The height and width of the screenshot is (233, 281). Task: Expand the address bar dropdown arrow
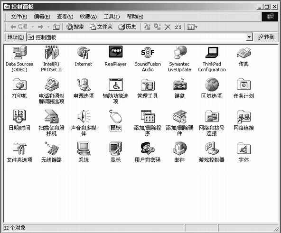coord(249,37)
